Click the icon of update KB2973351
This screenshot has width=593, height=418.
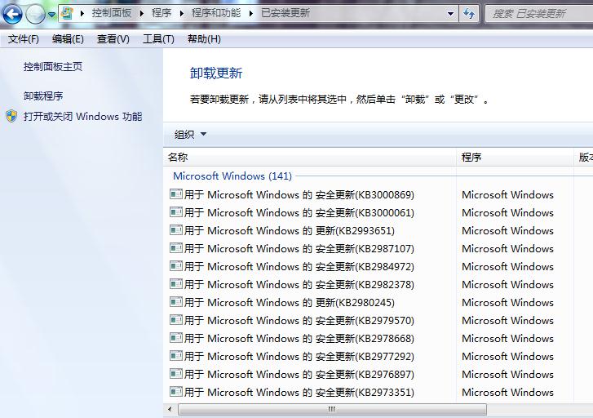(x=176, y=392)
